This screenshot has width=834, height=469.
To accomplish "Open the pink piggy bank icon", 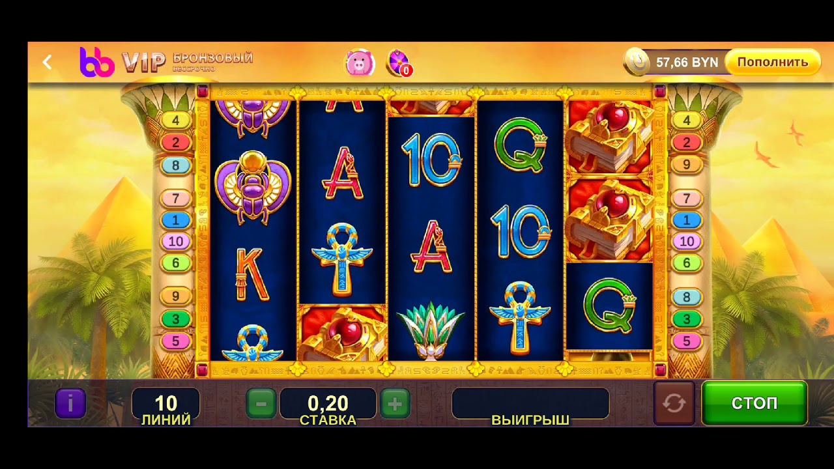I will tap(359, 63).
